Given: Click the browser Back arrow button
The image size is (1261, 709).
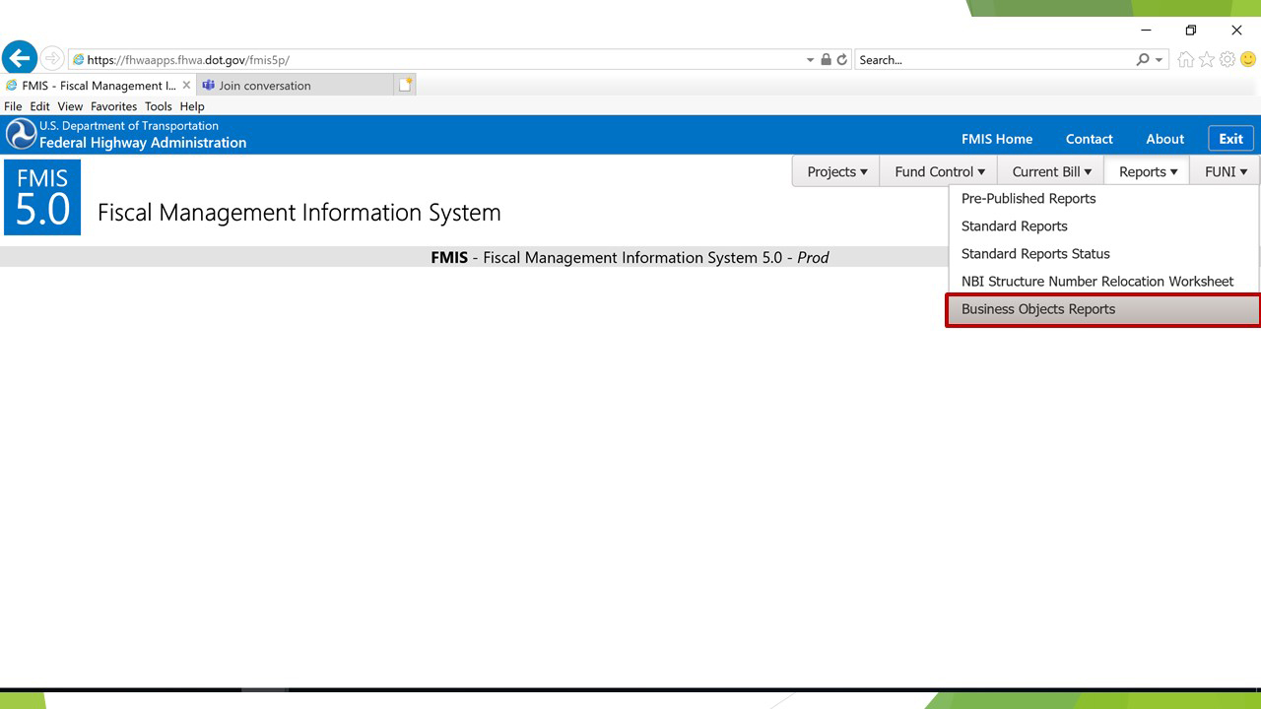Looking at the screenshot, I should coord(20,59).
